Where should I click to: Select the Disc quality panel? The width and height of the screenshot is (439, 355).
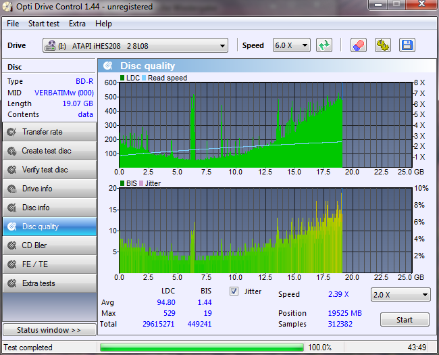pos(49,227)
